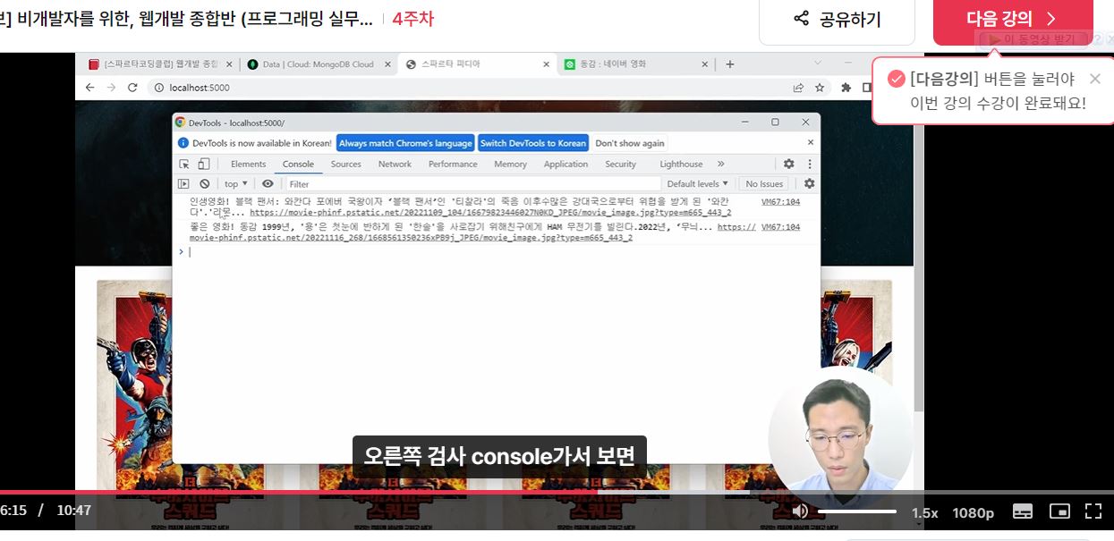Screen dimensions: 1114x541
Task: Click the 공유하기 share button
Action: 837,19
